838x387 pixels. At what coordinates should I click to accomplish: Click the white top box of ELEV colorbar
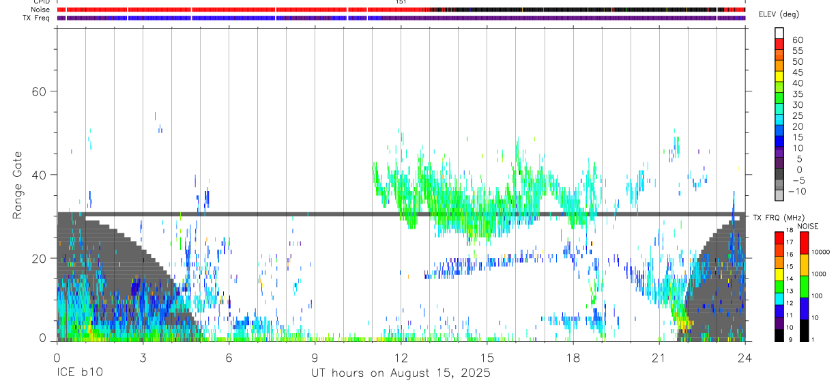pos(779,33)
